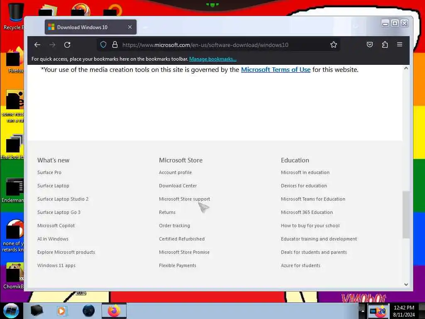
Task: Click the Firefox taskbar icon
Action: 114,311
